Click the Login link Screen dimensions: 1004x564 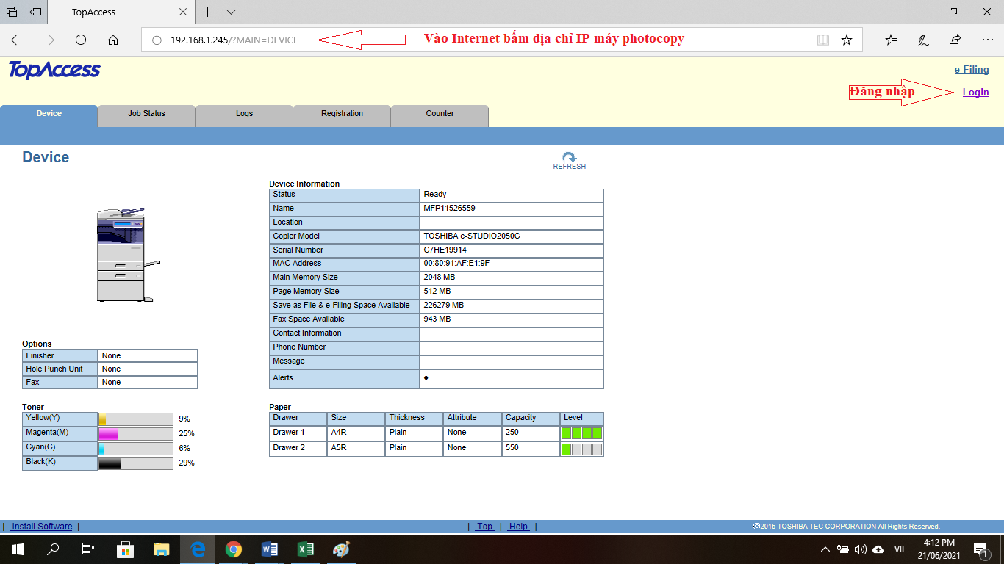pyautogui.click(x=975, y=92)
